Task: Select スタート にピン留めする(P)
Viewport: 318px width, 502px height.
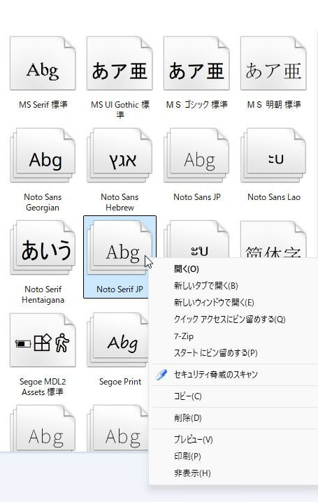Action: pos(216,353)
